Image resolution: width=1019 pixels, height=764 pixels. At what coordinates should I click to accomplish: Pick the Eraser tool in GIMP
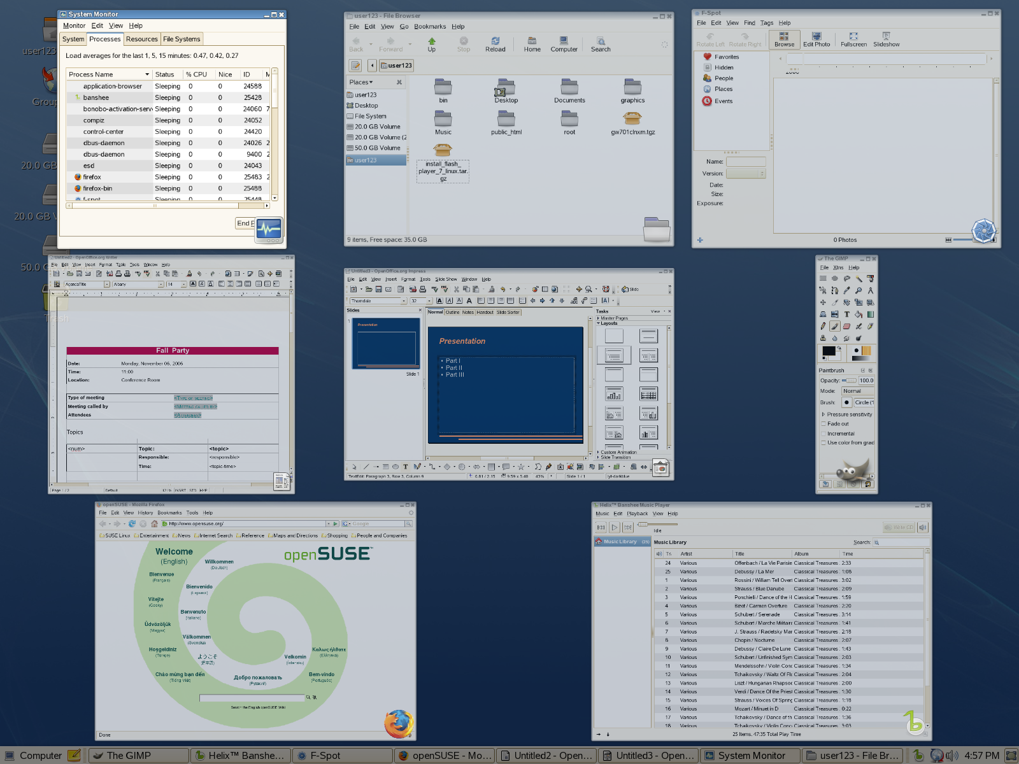tap(846, 326)
